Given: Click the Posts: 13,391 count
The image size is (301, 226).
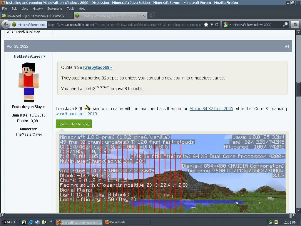Looking at the screenshot, I should tap(28, 121).
